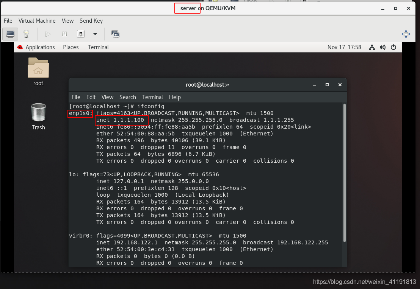Click '(Local Loopback)' text
Viewport: 420px width, 289px height.
(202, 195)
